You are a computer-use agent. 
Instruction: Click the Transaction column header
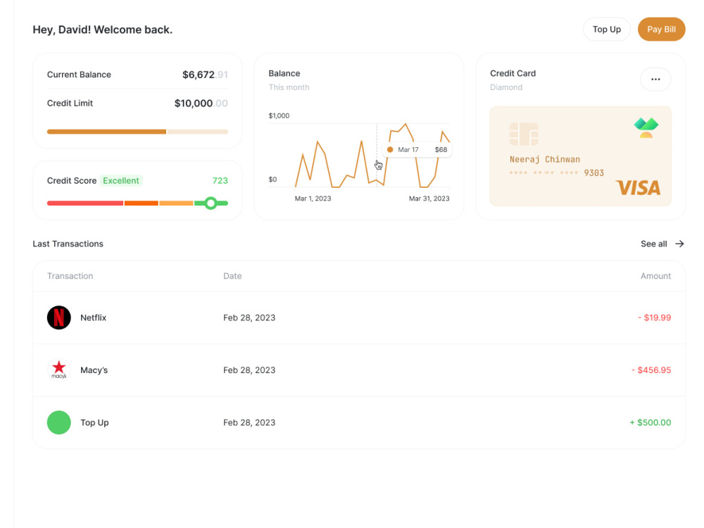(70, 276)
